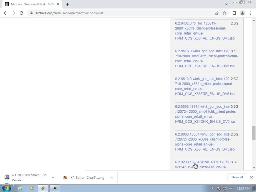Open the Windows Start menu
This screenshot has height=192, width=256.
click(x=6, y=188)
